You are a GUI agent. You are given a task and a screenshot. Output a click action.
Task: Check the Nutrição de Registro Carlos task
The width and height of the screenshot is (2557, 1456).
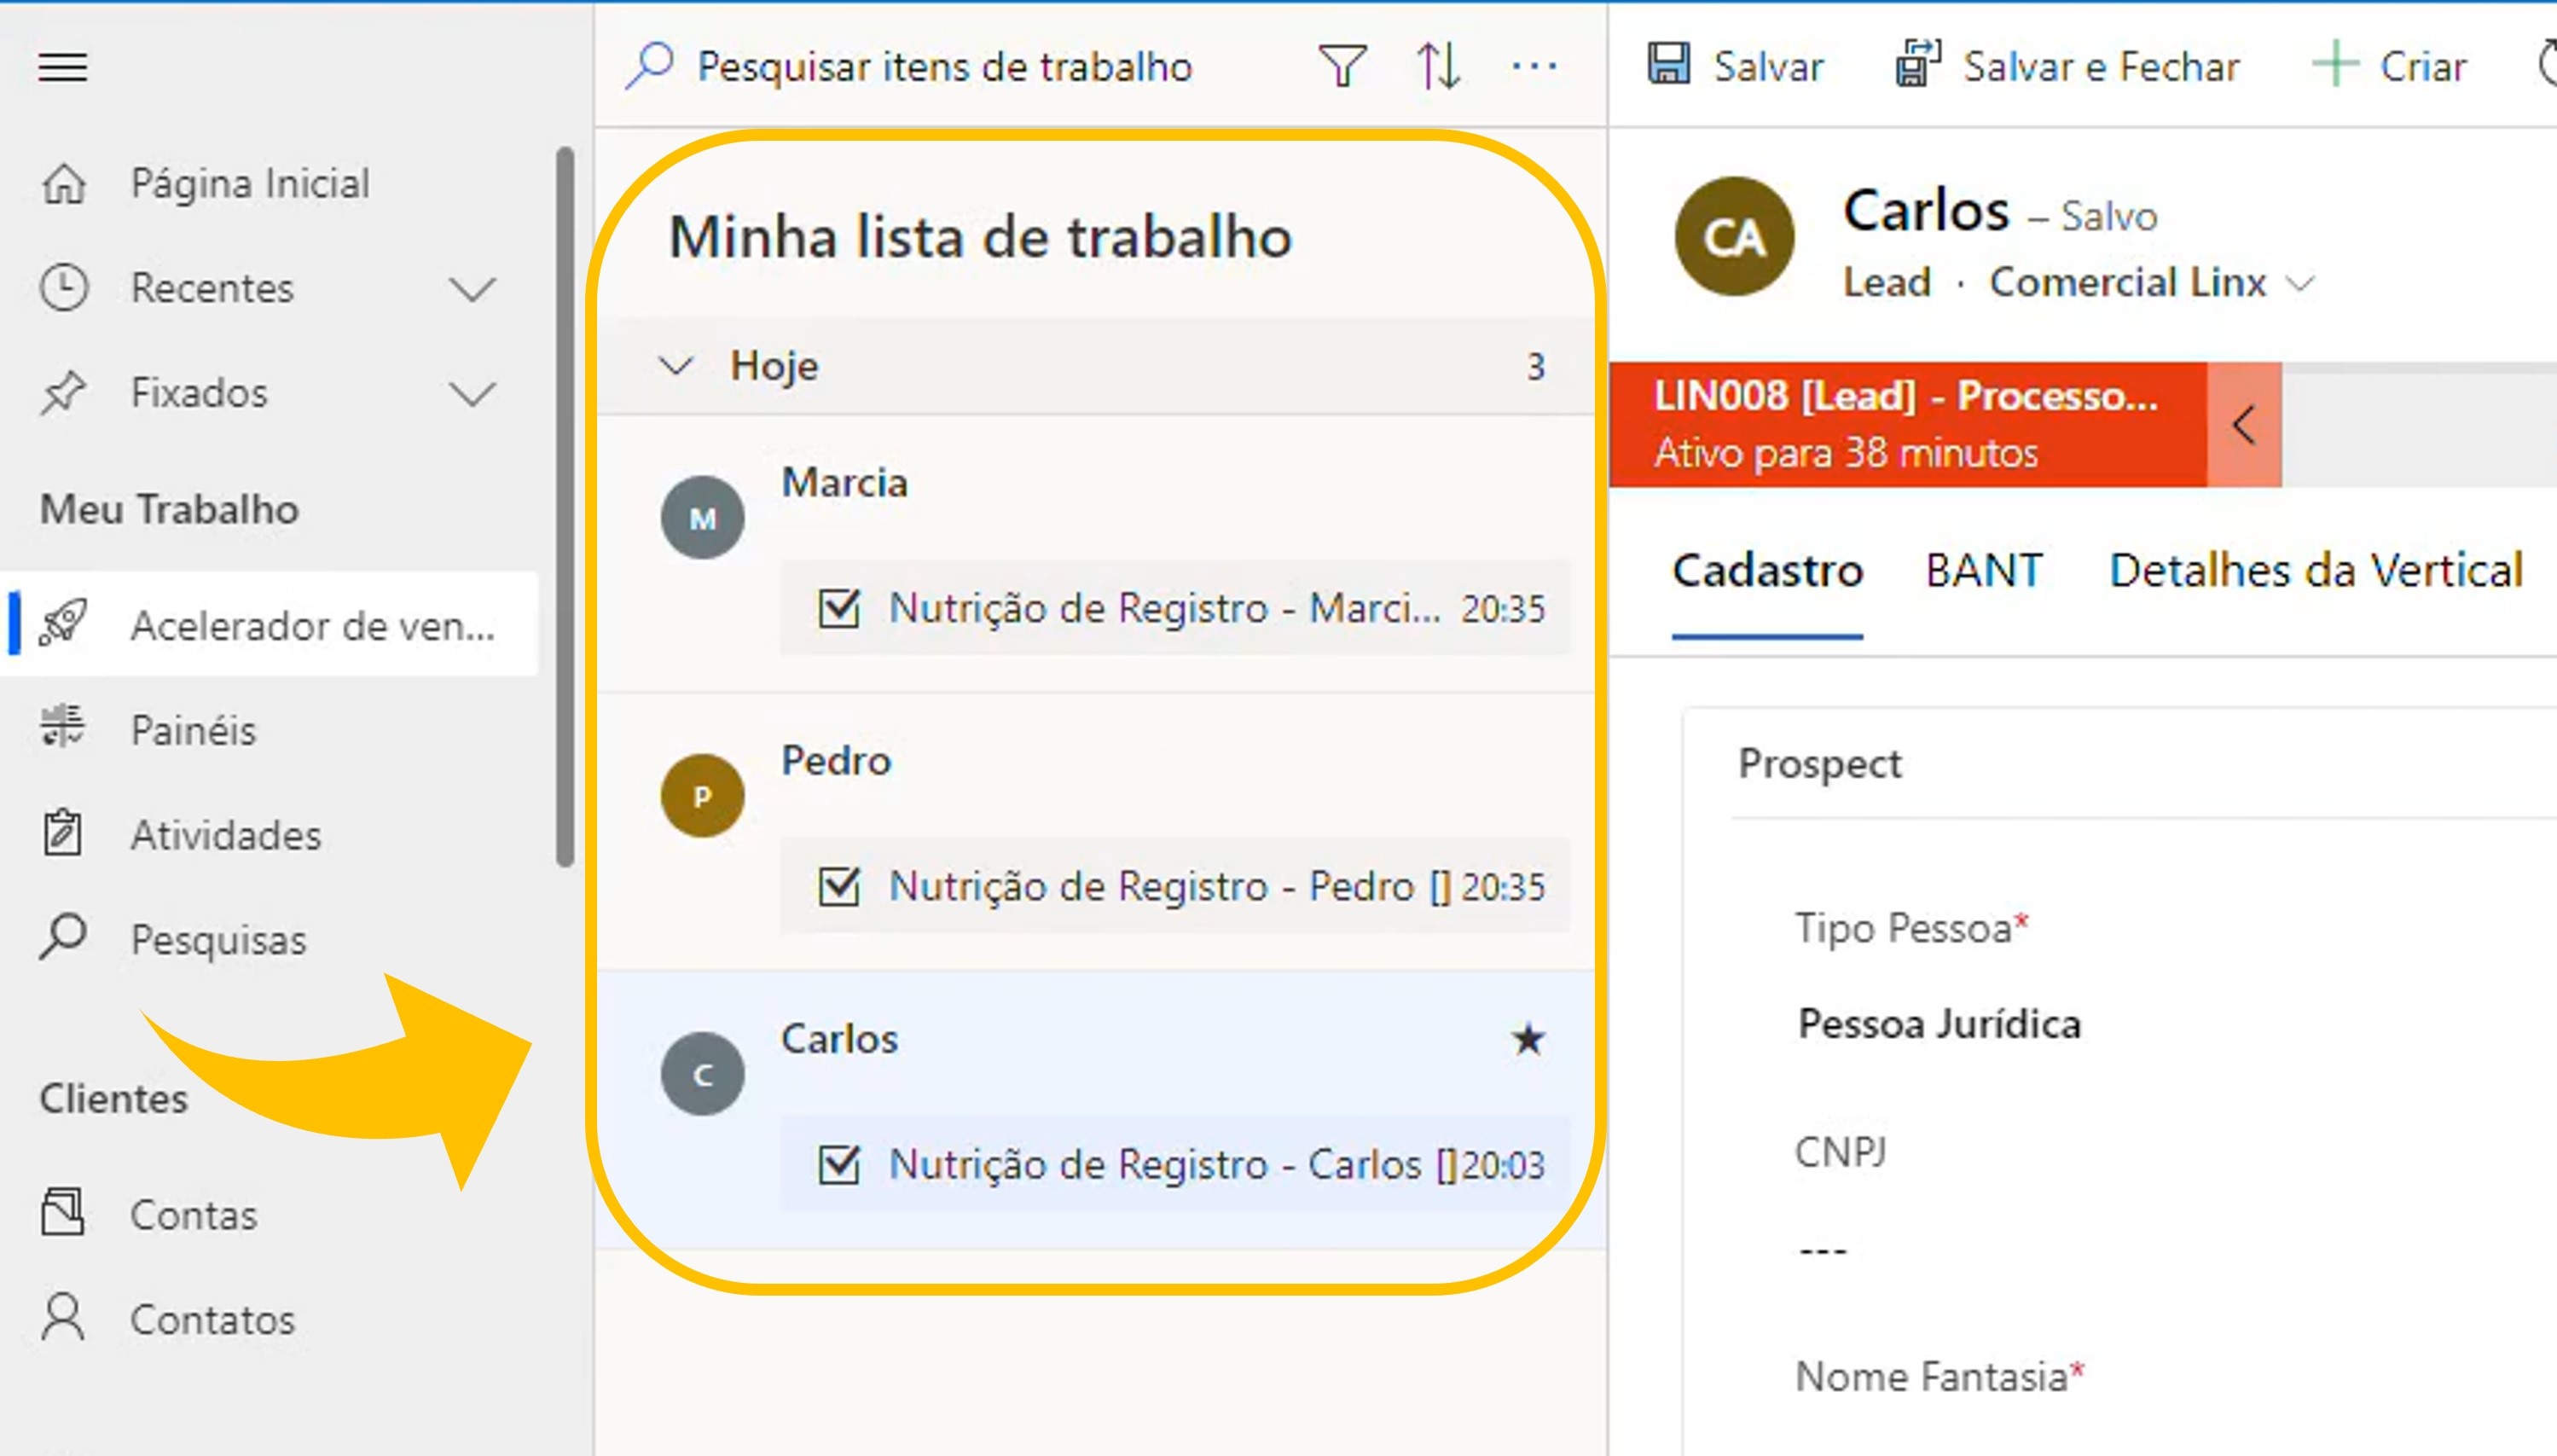tap(838, 1164)
